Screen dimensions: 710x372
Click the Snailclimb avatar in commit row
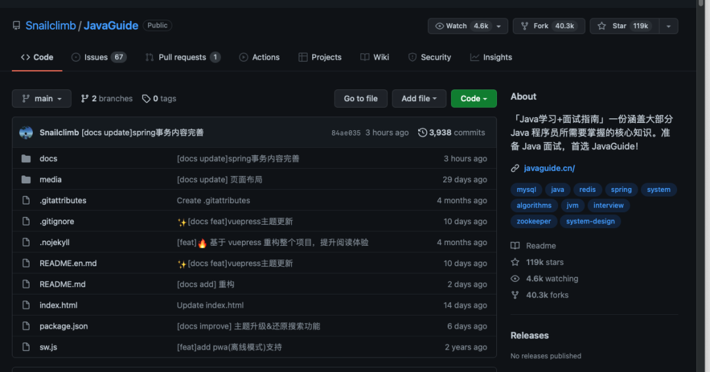point(26,133)
